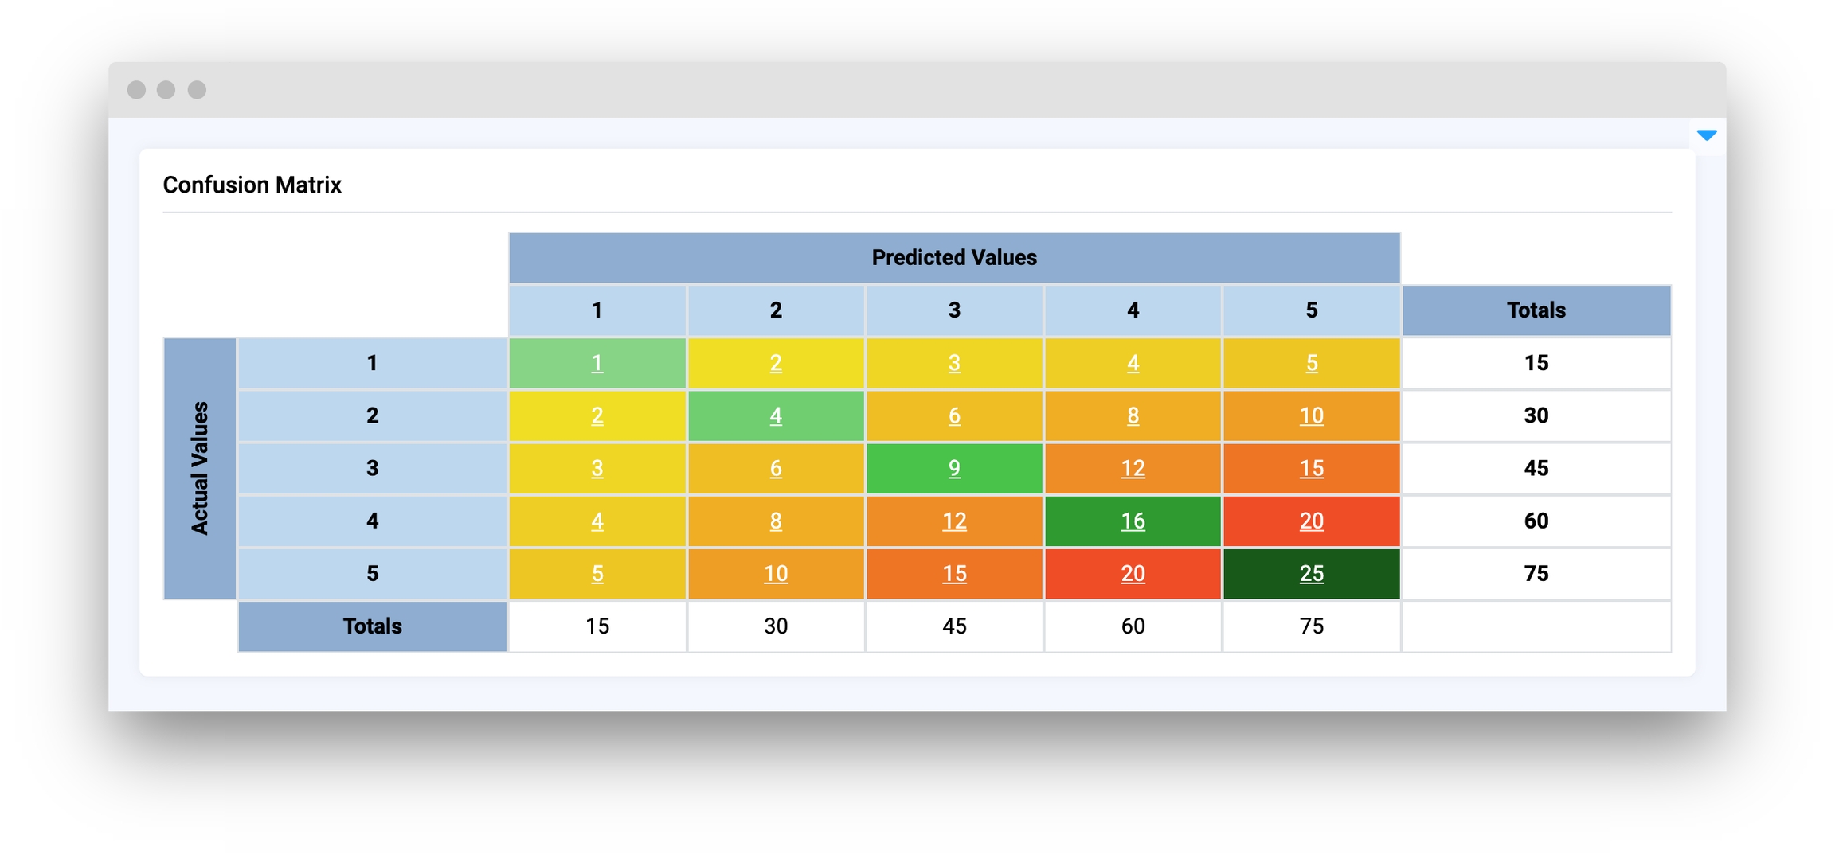
Task: Click the Confusion Matrix title
Action: 252,185
